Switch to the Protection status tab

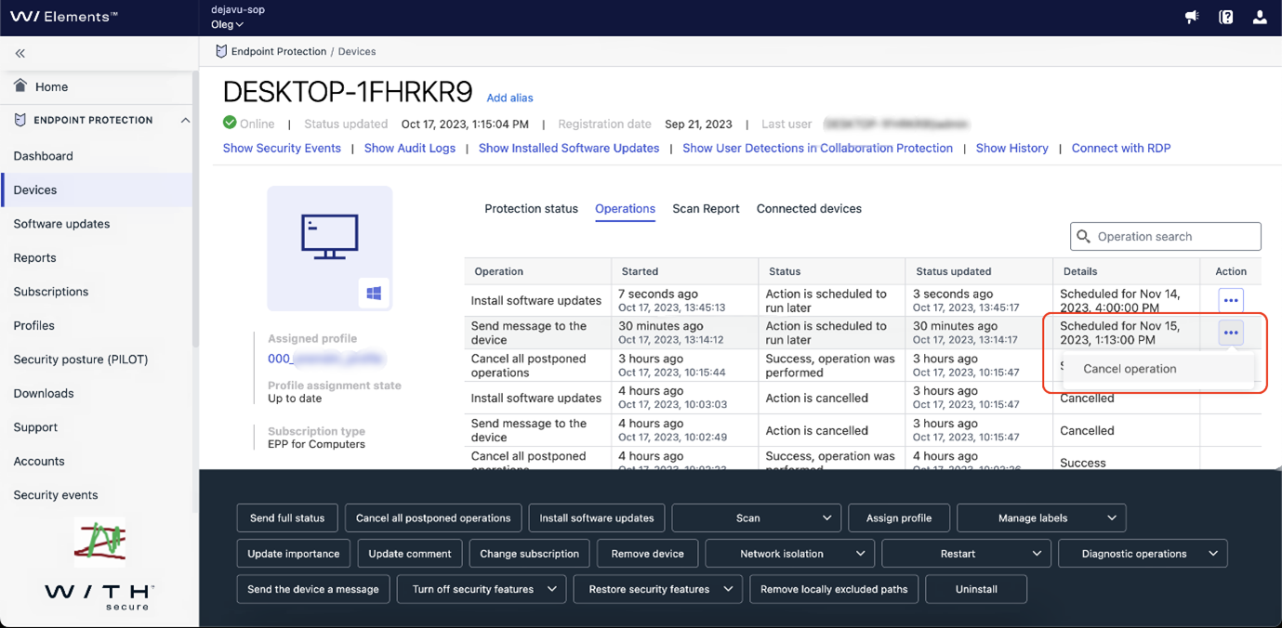coord(531,209)
